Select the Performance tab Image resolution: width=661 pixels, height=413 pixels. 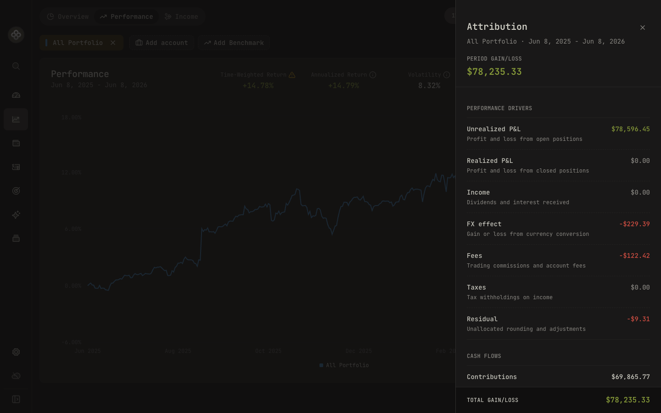point(127,17)
